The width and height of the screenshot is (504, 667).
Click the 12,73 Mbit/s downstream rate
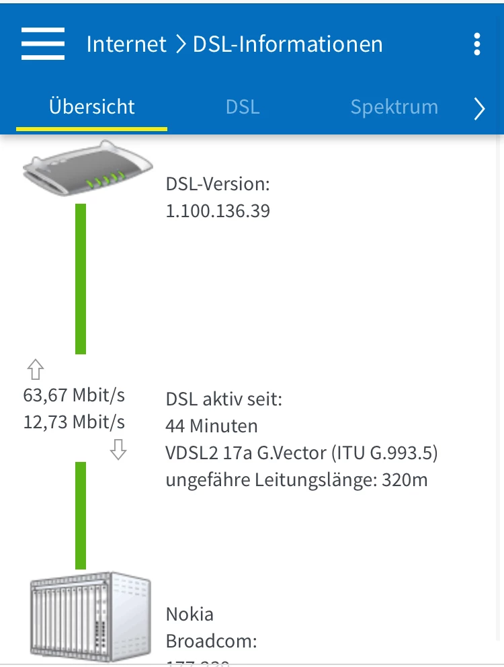74,422
